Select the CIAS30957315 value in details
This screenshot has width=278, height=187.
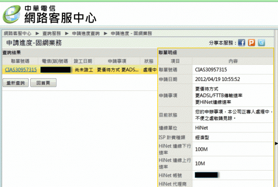click(211, 70)
